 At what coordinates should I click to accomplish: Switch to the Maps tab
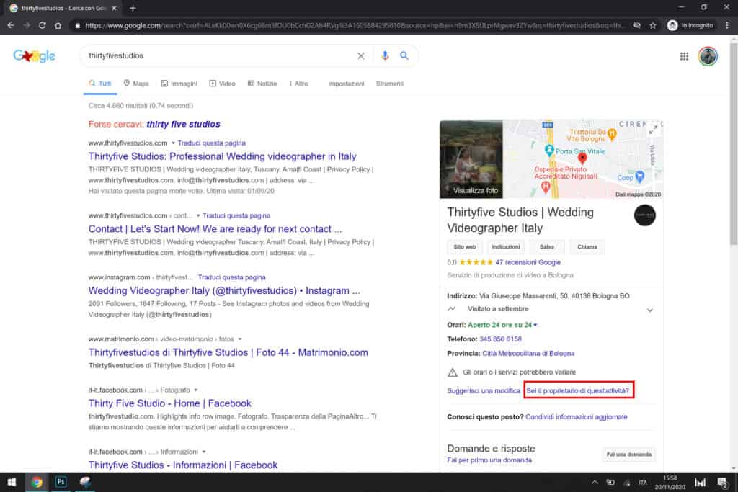click(135, 84)
